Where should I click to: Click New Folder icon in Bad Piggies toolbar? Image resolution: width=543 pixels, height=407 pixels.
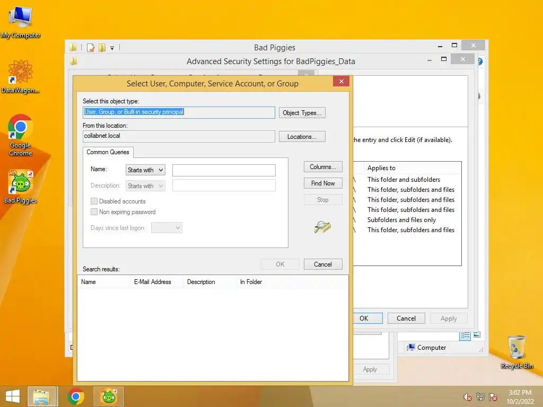tap(102, 47)
